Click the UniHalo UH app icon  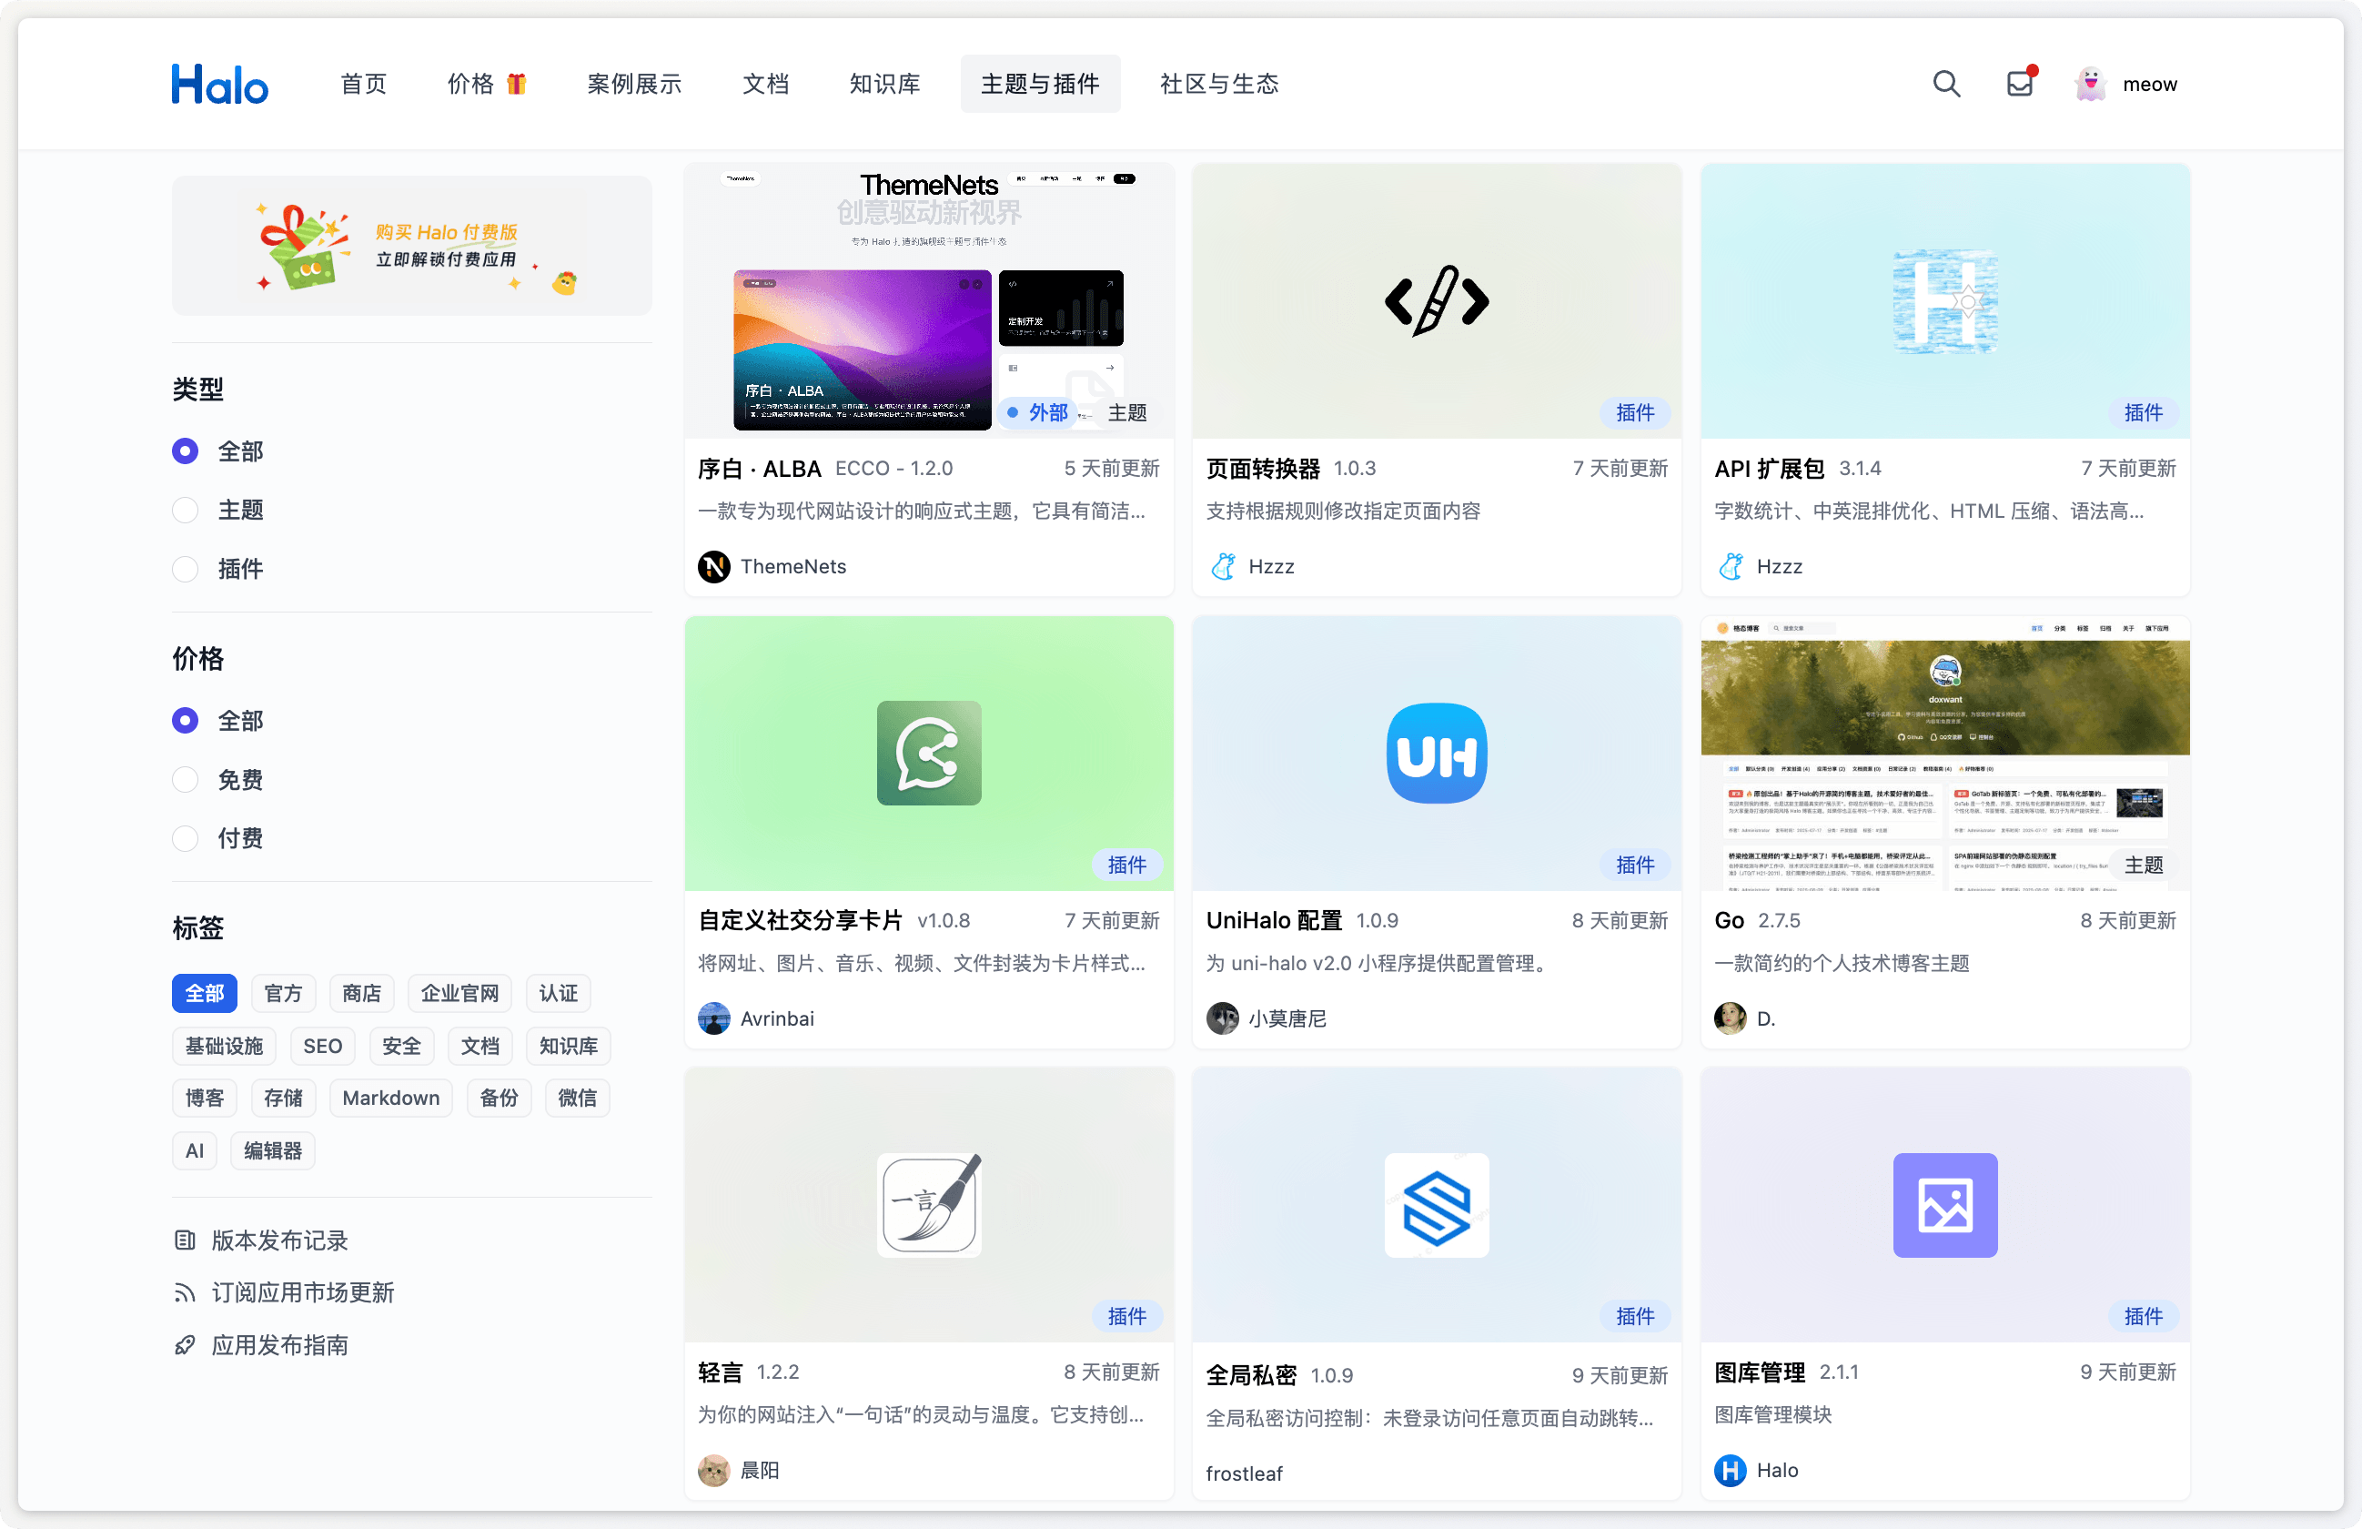pyautogui.click(x=1436, y=753)
